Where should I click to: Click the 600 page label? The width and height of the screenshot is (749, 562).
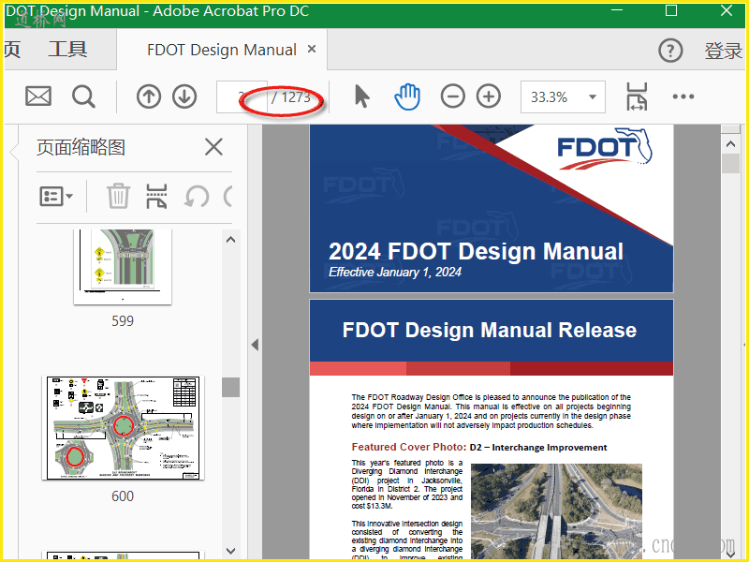tap(123, 496)
